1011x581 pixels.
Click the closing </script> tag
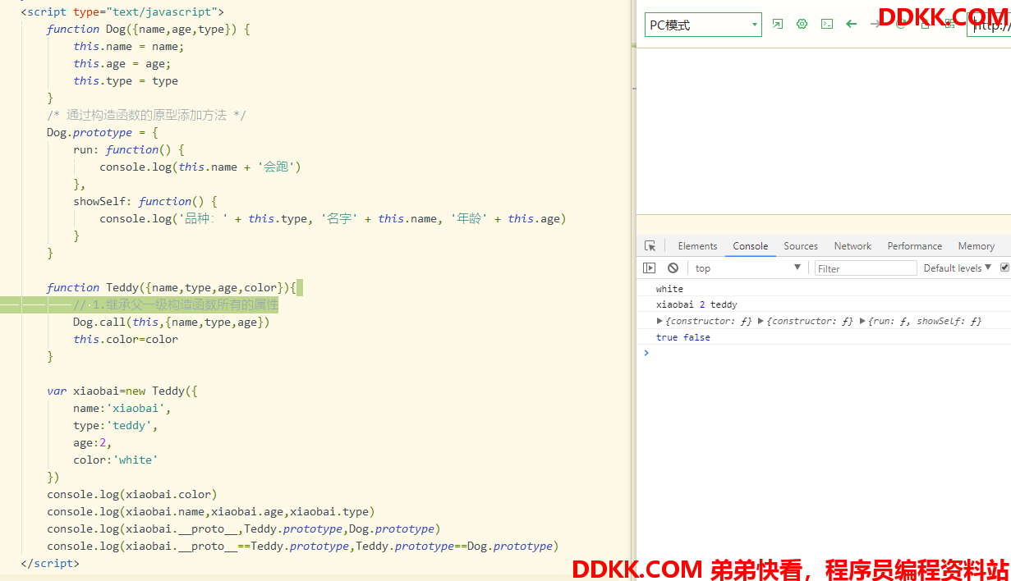pyautogui.click(x=50, y=563)
